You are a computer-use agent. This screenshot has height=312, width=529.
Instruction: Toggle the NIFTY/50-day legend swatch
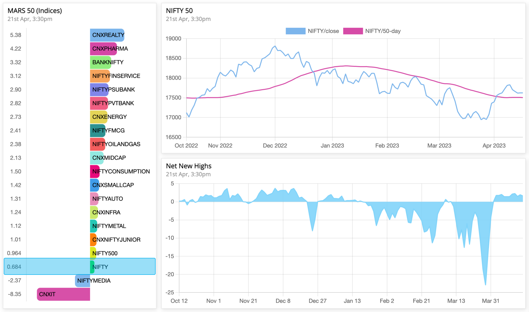[x=353, y=31]
